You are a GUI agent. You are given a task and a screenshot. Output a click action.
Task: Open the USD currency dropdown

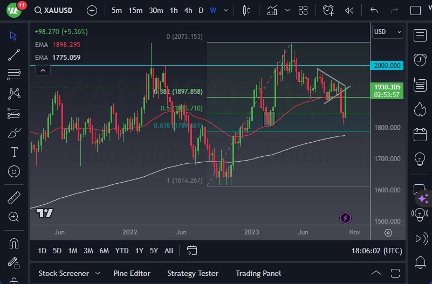click(388, 32)
